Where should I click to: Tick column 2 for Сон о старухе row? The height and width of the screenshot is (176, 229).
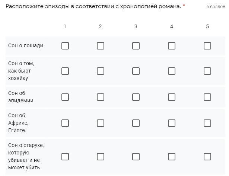101,157
